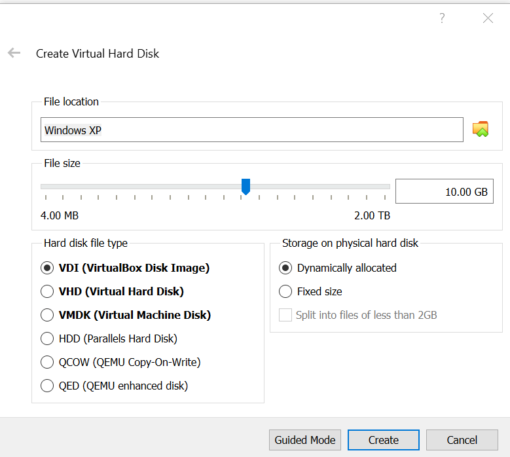This screenshot has height=457, width=510.
Task: Switch to Guided Mode
Action: 305,440
